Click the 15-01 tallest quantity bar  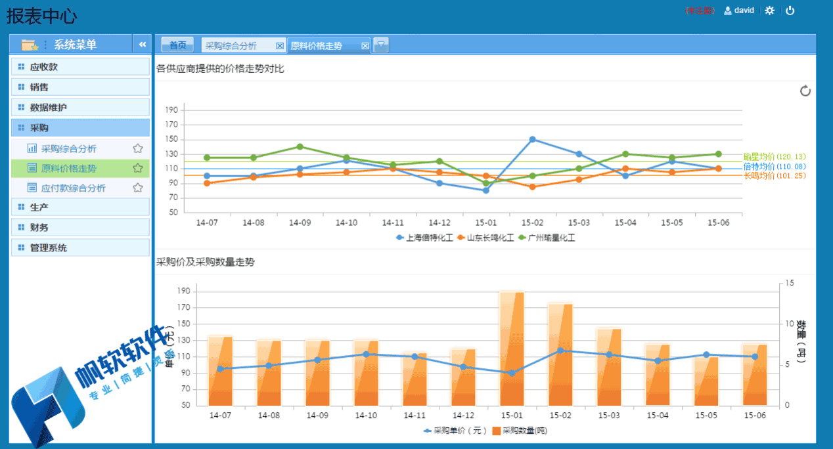coord(512,349)
